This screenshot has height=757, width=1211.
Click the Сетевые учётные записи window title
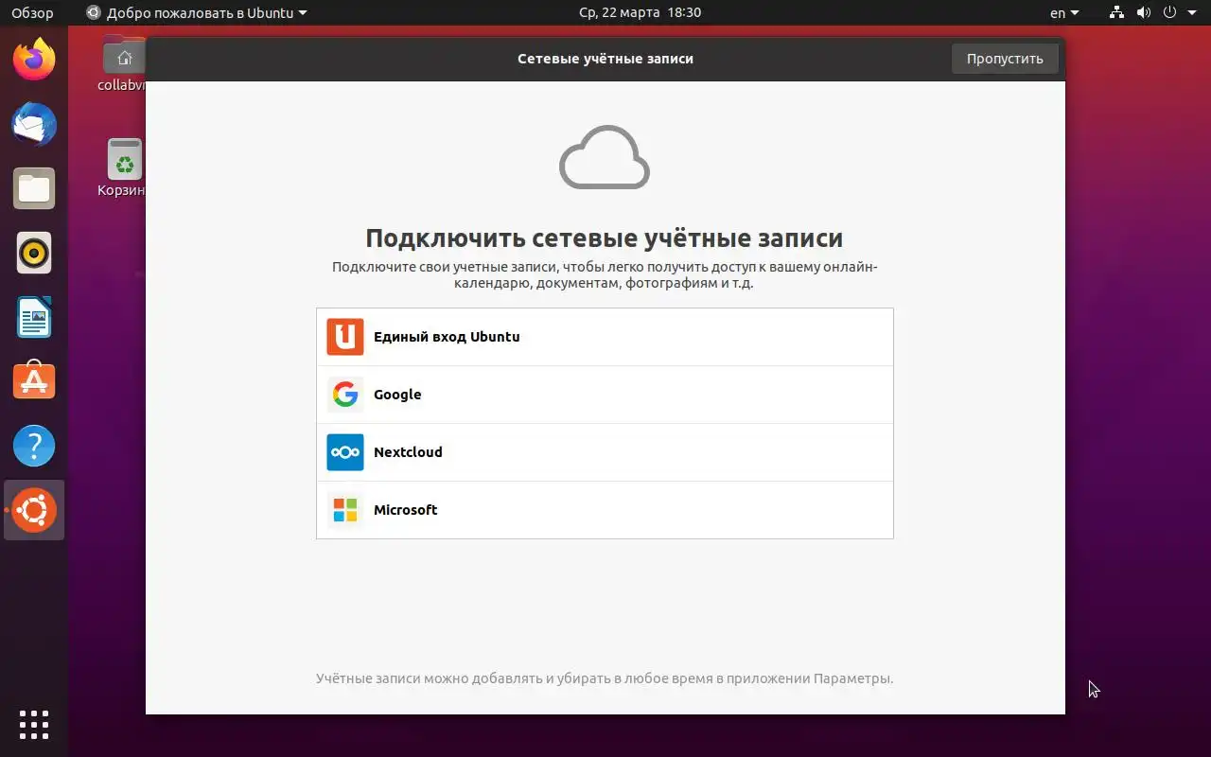(605, 59)
